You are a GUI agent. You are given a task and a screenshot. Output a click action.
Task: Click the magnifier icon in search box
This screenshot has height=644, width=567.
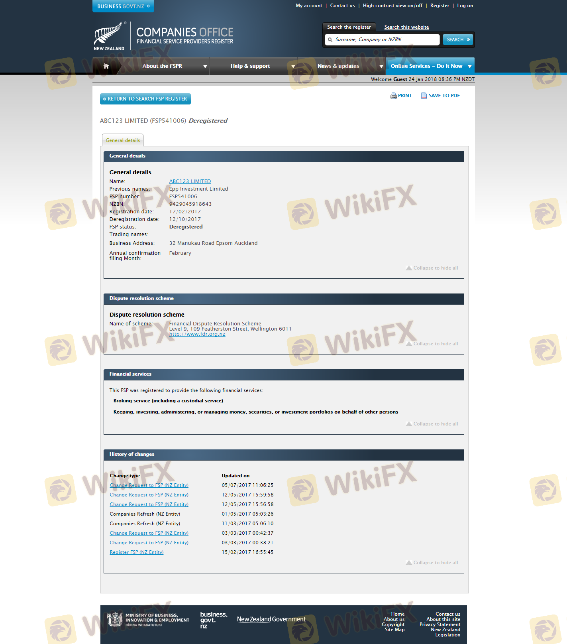tap(330, 40)
